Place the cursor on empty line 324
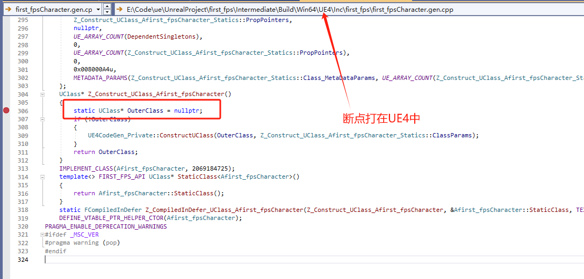584x279 pixels. [161, 260]
